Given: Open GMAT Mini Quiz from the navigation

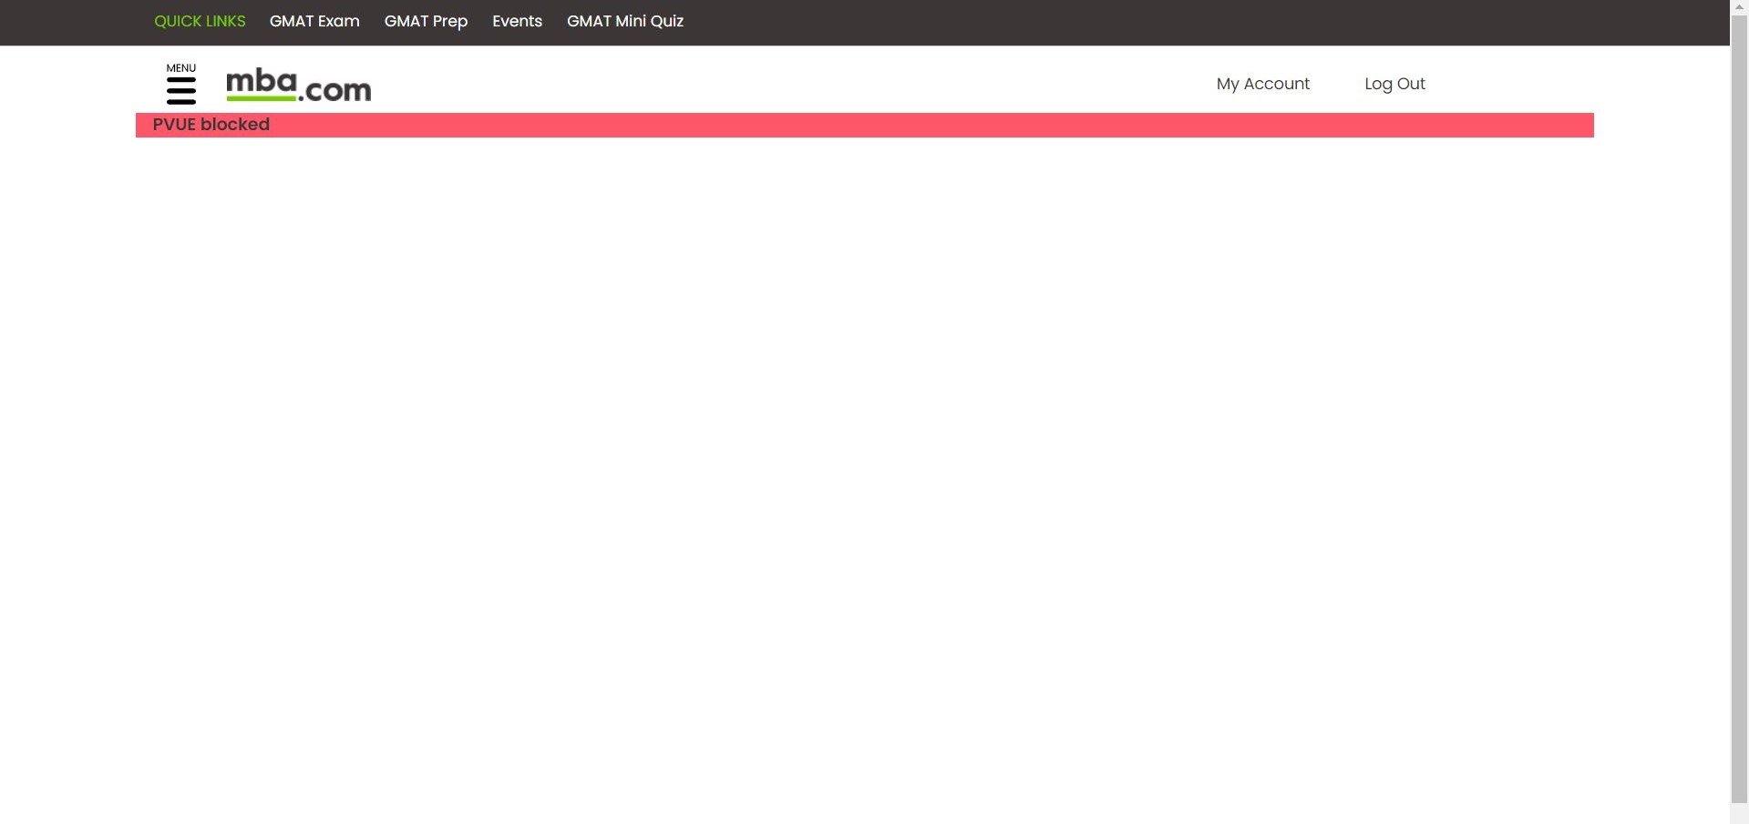Looking at the screenshot, I should (625, 21).
